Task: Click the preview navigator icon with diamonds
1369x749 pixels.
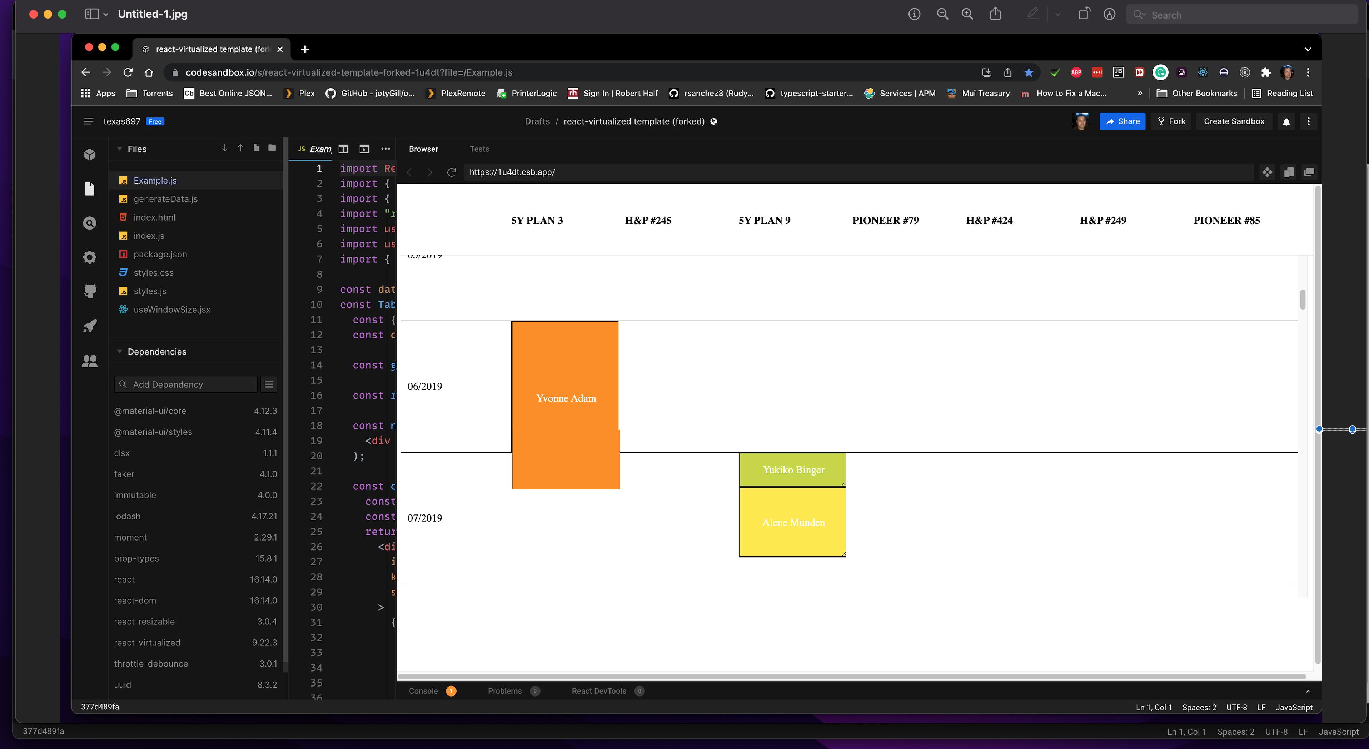Action: point(1268,172)
